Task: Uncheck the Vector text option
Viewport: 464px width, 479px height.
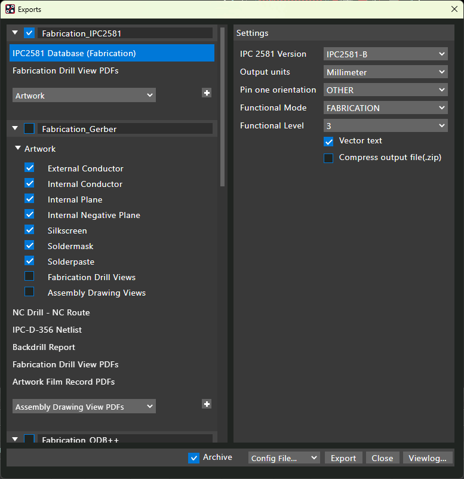Action: [328, 142]
